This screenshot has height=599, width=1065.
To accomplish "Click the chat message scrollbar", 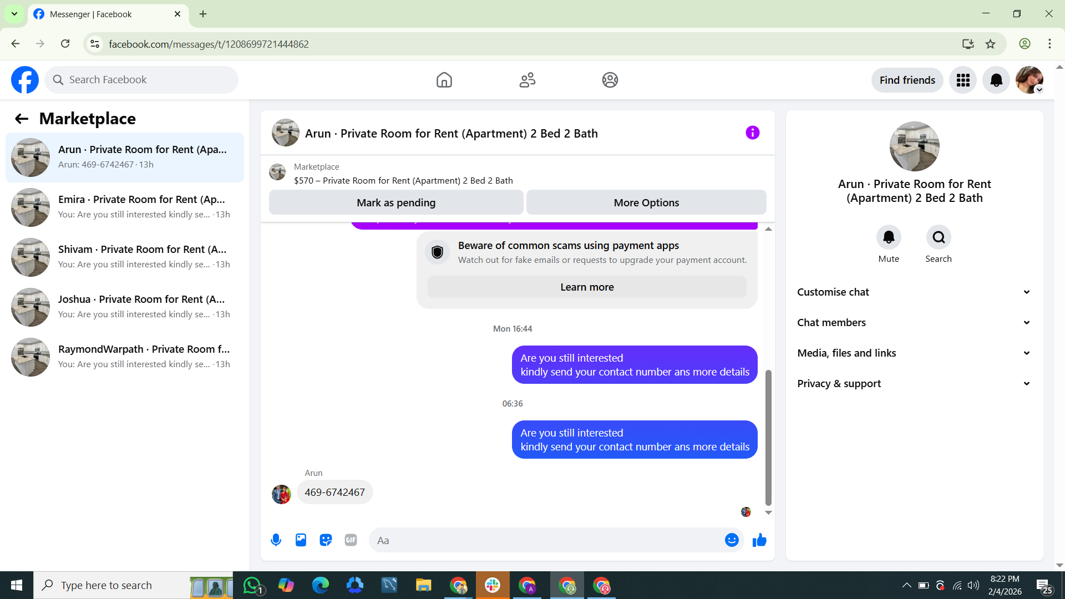I will (768, 437).
